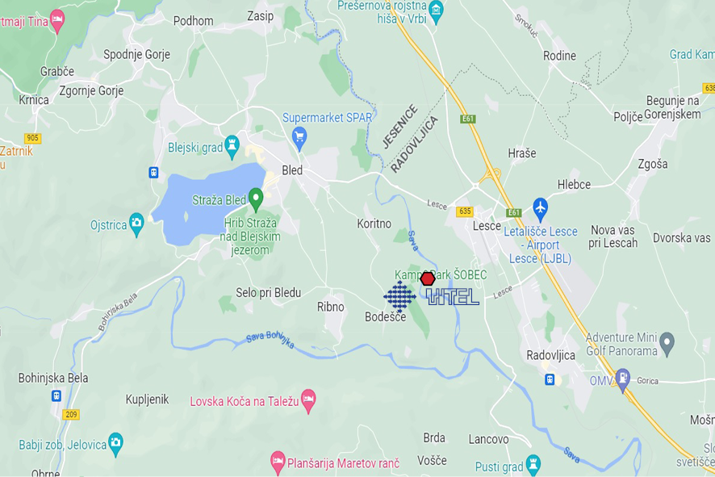Click the train station icon west of lake

click(x=153, y=173)
